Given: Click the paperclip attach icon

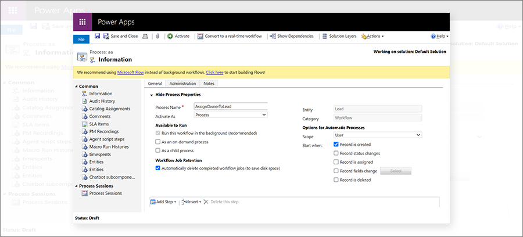Looking at the screenshot, I should click(157, 37).
